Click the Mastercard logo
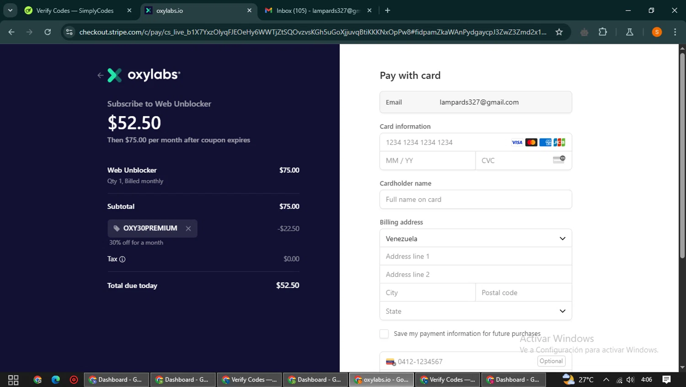Image resolution: width=686 pixels, height=387 pixels. pos(531,143)
